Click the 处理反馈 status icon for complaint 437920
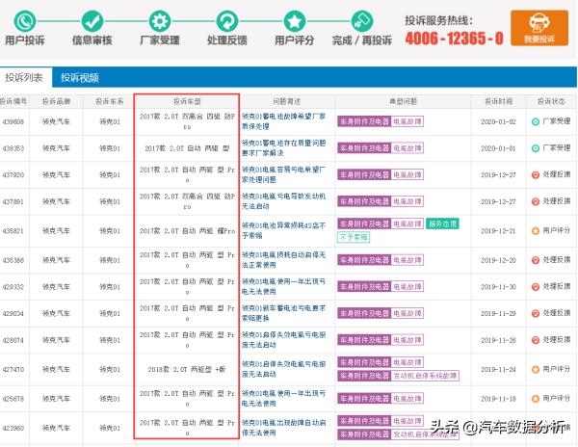This screenshot has height=447, width=578. (536, 174)
